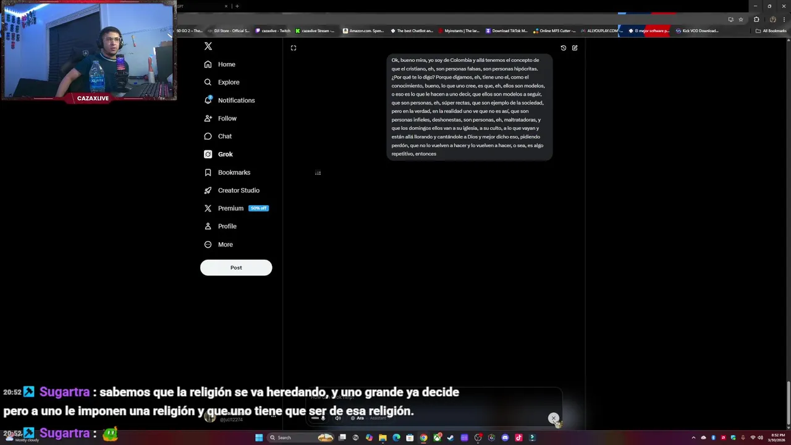Open Discord from the taskbar
The height and width of the screenshot is (445, 791).
pos(505,438)
